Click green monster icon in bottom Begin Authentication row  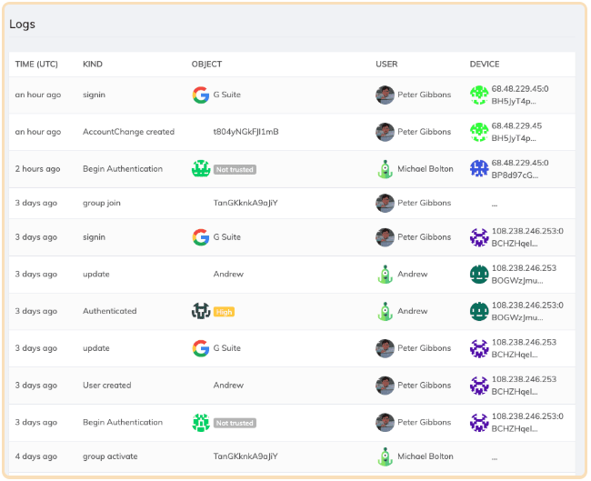201,422
